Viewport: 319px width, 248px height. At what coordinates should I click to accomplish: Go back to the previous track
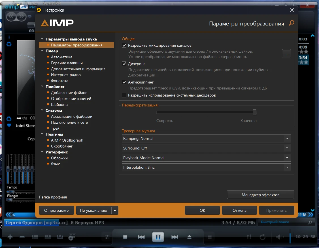(141, 237)
